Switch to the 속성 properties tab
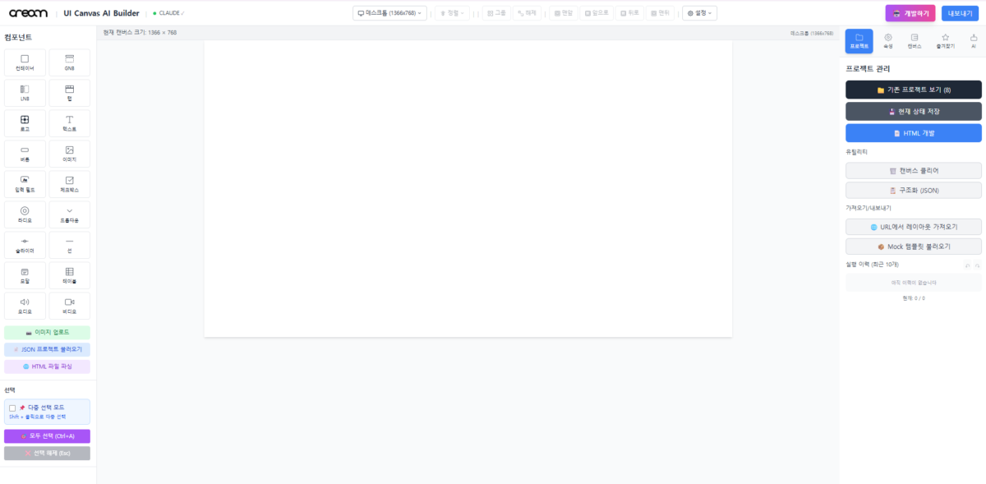 click(887, 41)
